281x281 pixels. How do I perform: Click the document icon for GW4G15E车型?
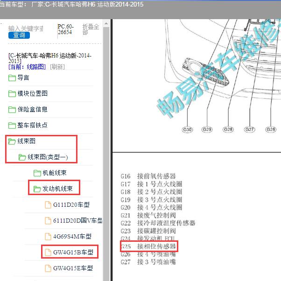[48, 268]
